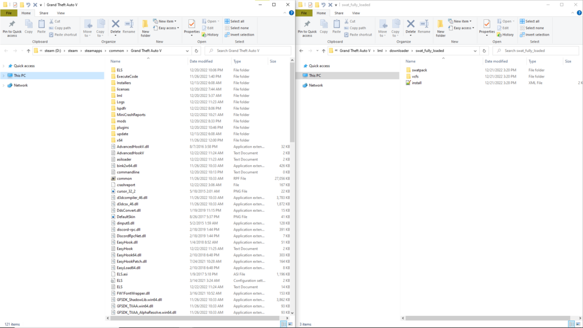Select AdvancedHookV.dll file
Viewport: 583px width, 328px height.
coord(132,146)
